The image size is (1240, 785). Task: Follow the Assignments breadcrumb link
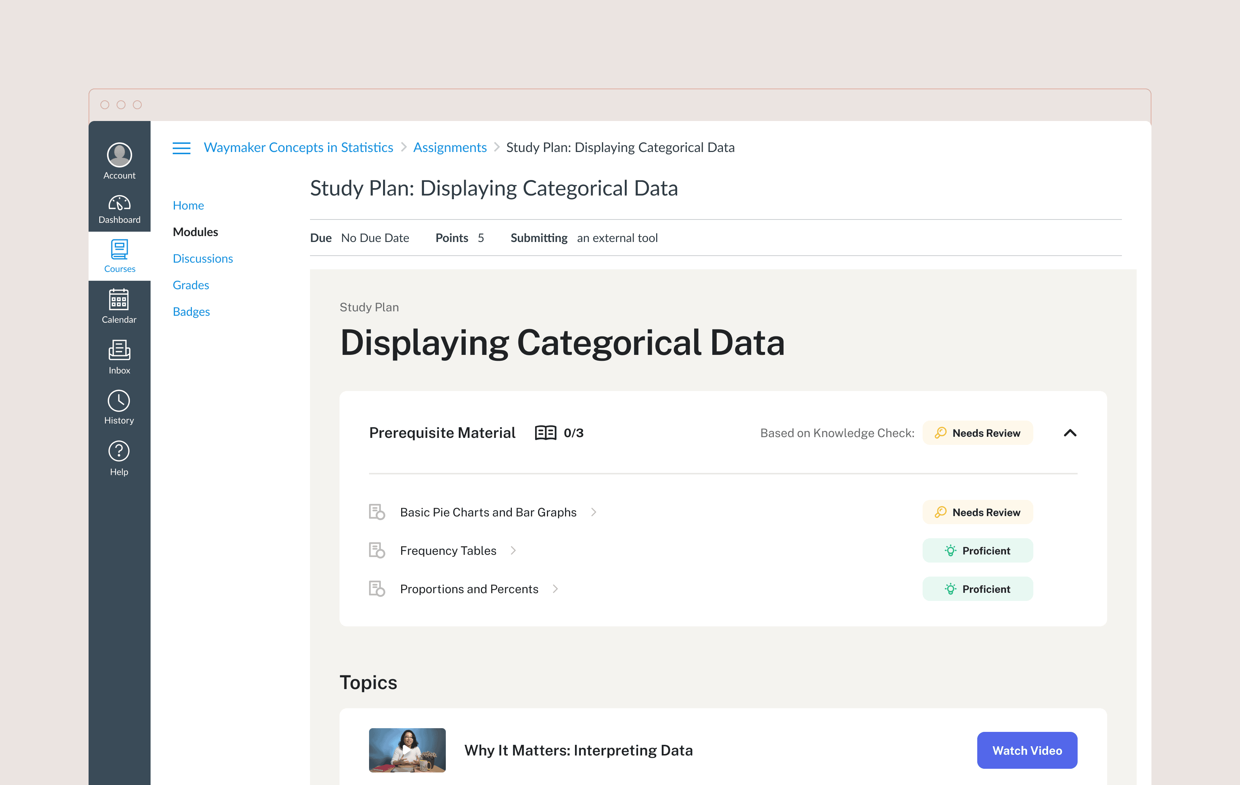[449, 148]
